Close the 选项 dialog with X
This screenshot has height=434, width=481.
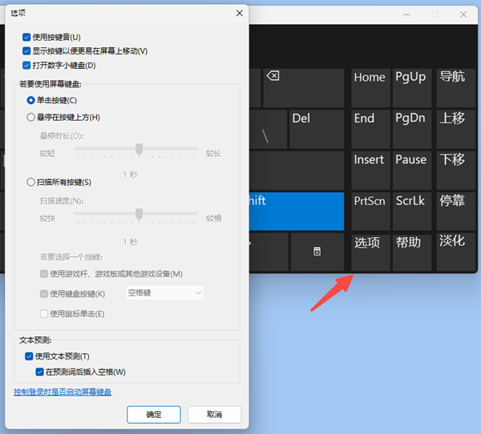(240, 13)
